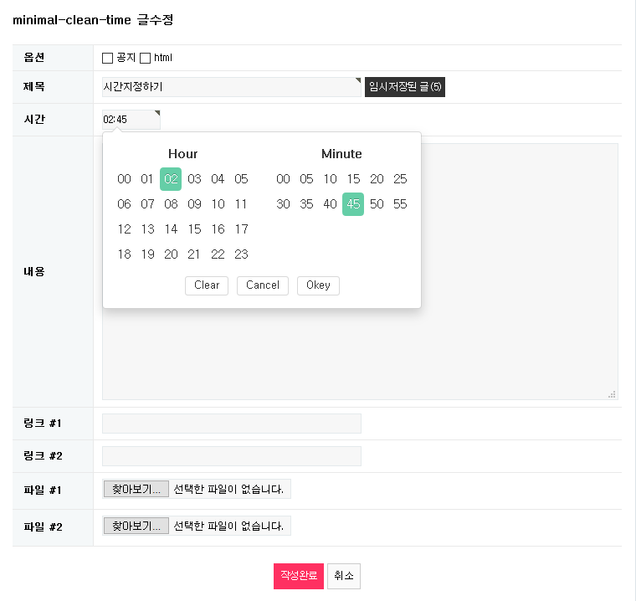Screen dimensions: 636x601
Task: Open the 임시저장된 글 (5) list
Action: (x=405, y=87)
